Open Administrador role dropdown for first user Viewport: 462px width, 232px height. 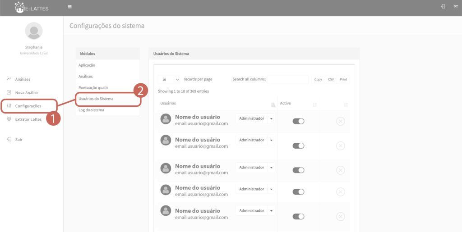click(x=271, y=118)
